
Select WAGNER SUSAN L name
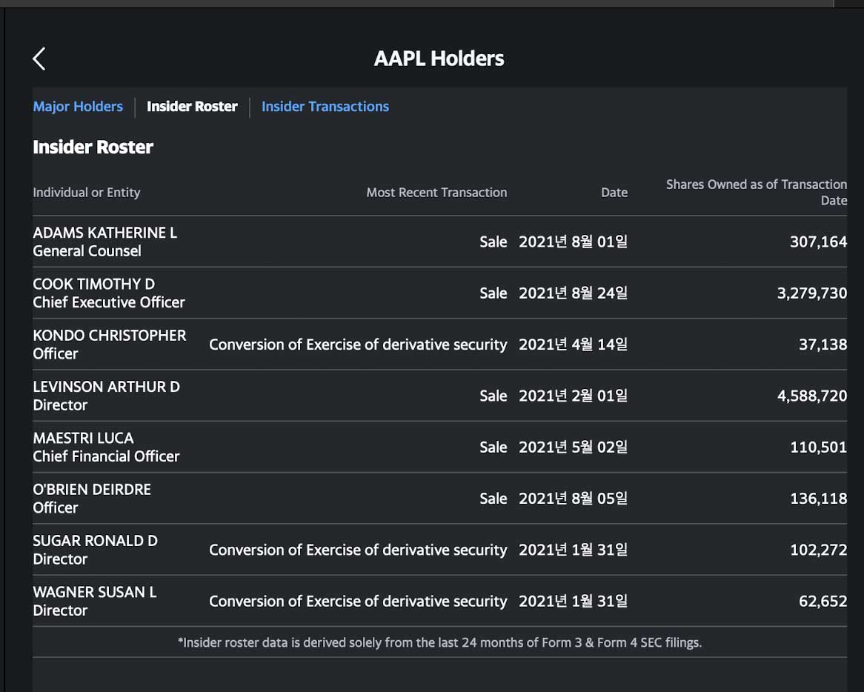[x=95, y=591]
